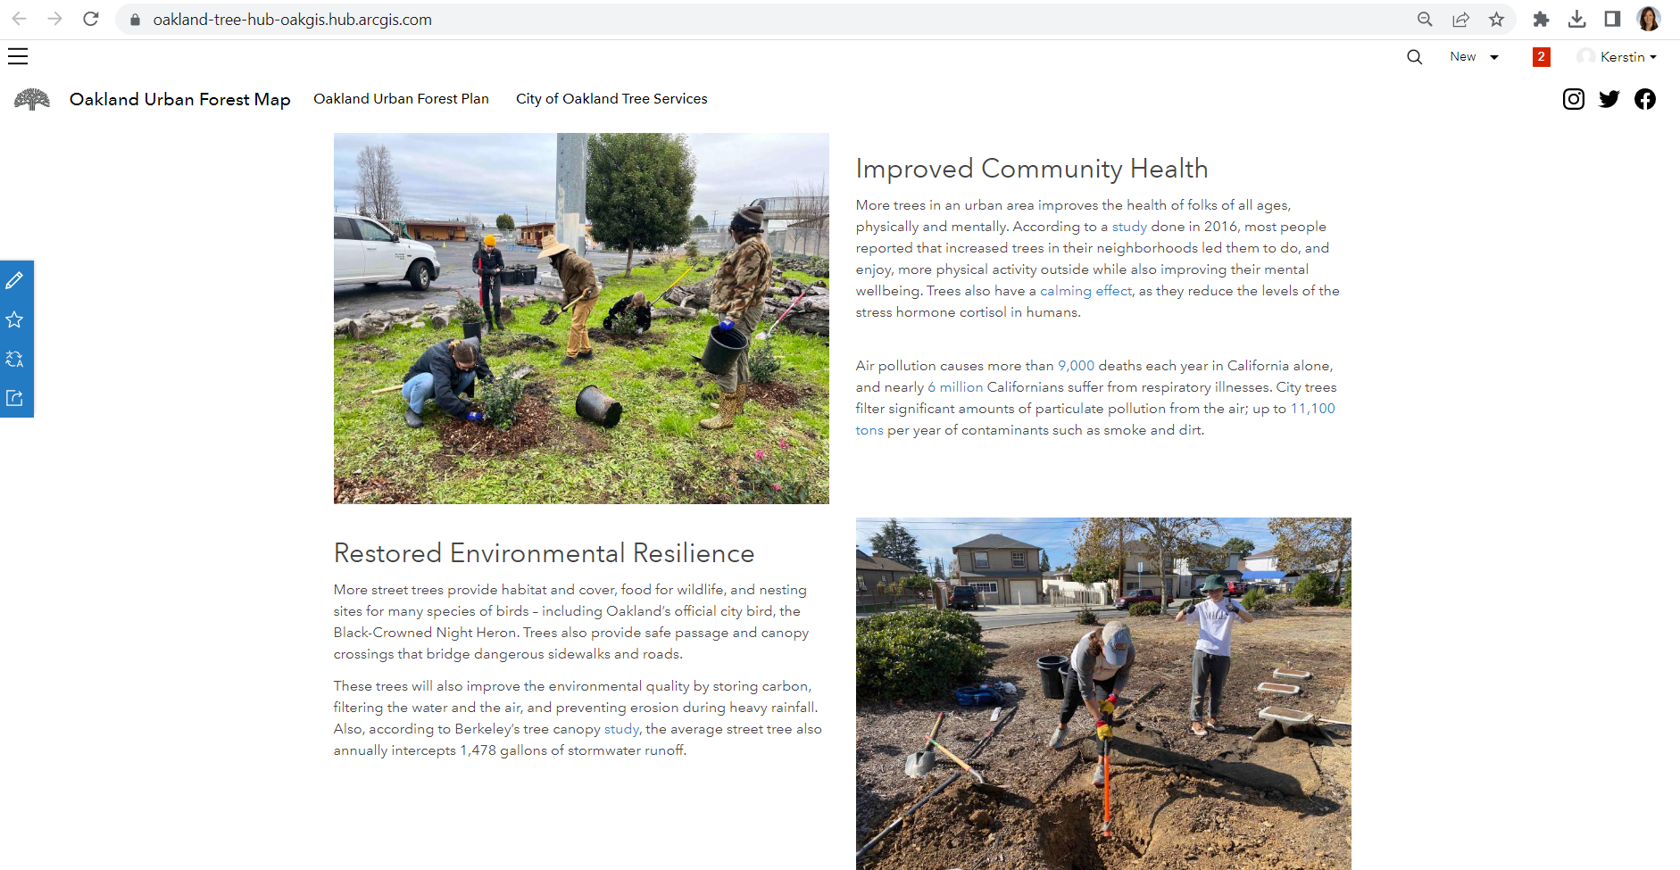This screenshot has width=1680, height=870.
Task: Open Oakland Urban Forest Map title
Action: [x=180, y=99]
